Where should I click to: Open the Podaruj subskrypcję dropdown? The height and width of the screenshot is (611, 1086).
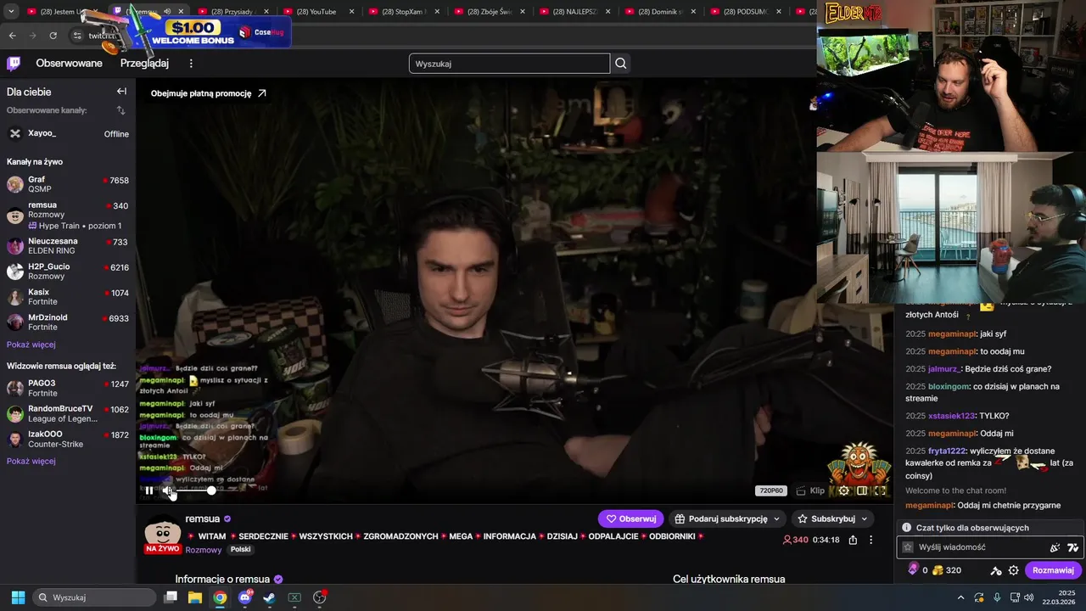coord(727,519)
